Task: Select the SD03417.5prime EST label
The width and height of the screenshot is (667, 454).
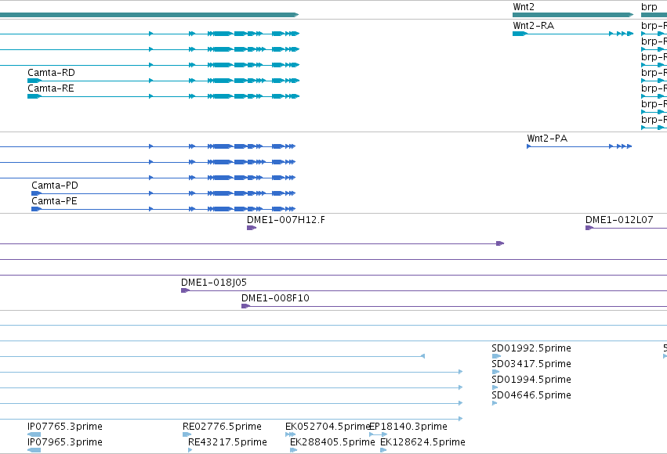Action: [531, 364]
